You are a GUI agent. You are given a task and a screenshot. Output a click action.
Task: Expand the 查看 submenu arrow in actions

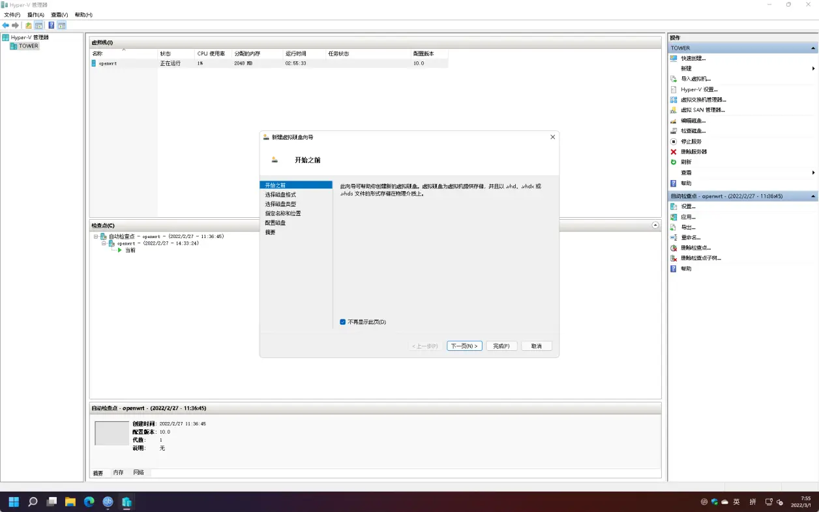point(813,173)
